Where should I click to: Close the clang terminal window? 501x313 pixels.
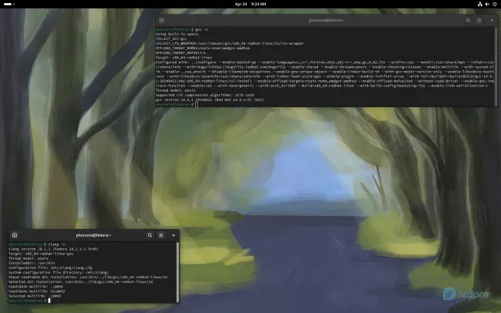pos(173,235)
